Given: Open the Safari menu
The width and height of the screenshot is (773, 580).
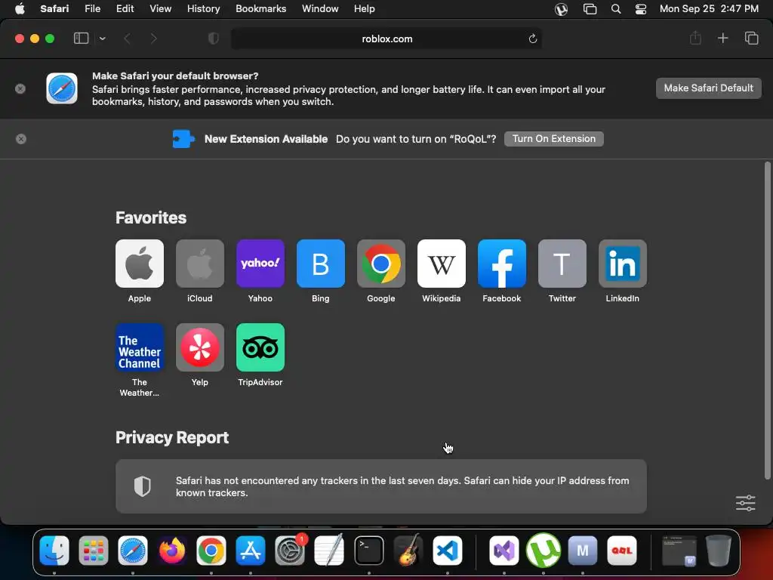Looking at the screenshot, I should point(54,8).
